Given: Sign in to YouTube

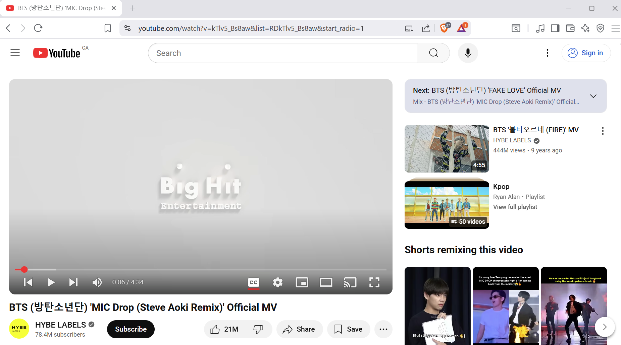Looking at the screenshot, I should (x=586, y=53).
